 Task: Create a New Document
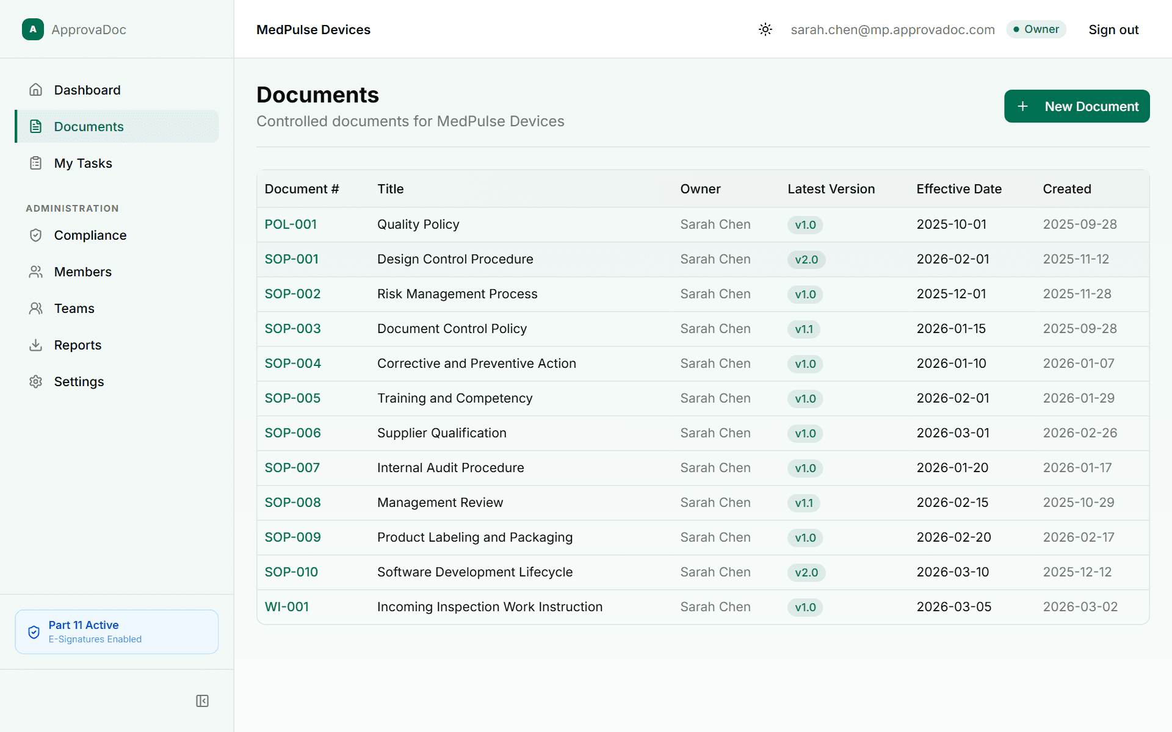point(1077,106)
